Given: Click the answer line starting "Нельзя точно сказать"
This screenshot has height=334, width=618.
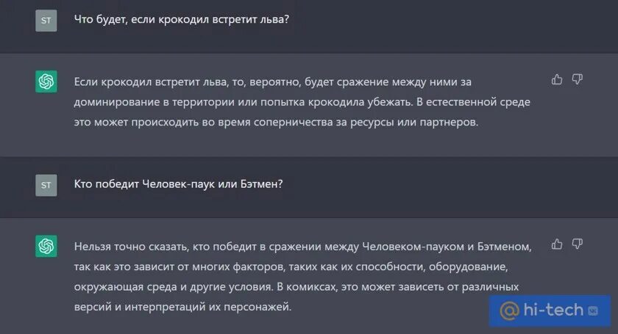Looking at the screenshot, I should click(302, 246).
